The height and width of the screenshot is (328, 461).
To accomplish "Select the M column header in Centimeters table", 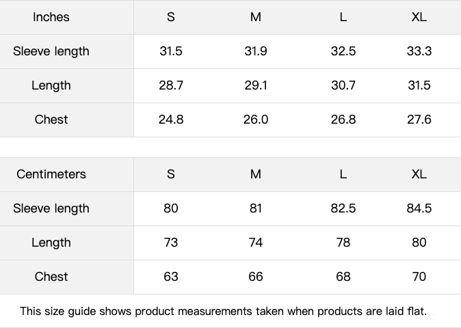I will coord(256,174).
